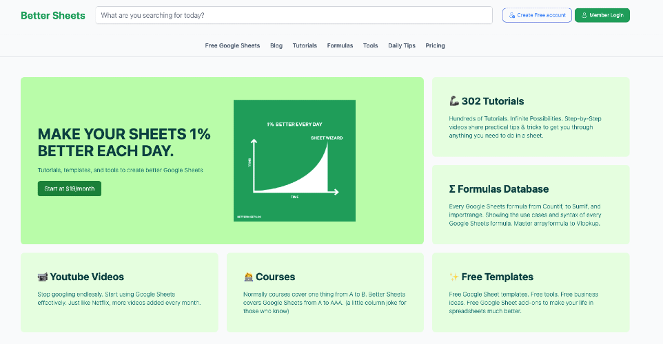Click the 1% Better Every Day chart image

[294, 160]
